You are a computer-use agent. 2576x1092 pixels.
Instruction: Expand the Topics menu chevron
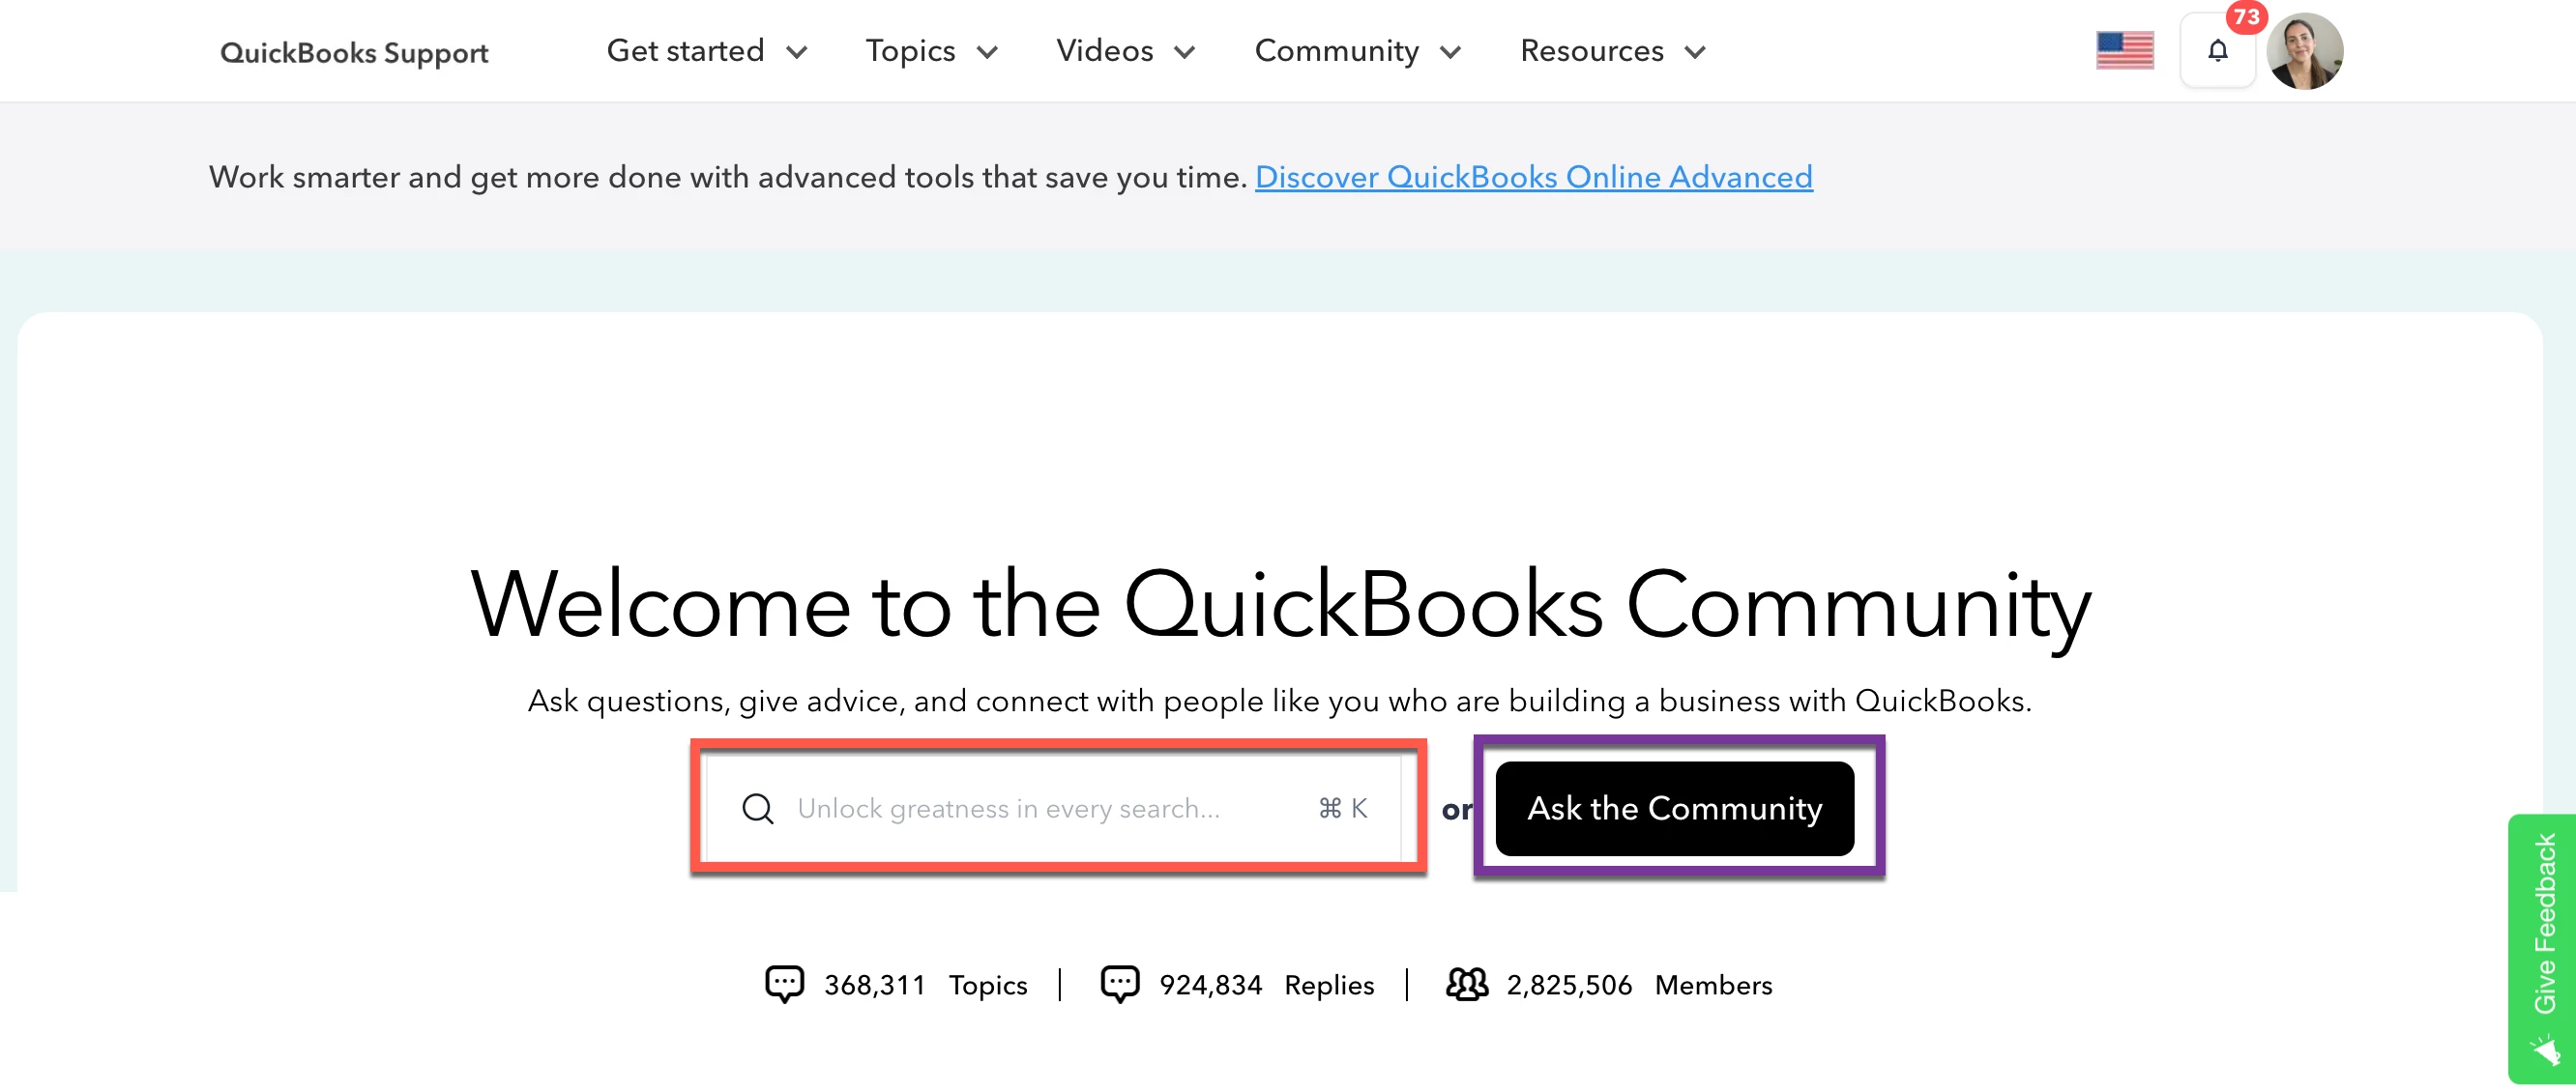click(x=987, y=52)
